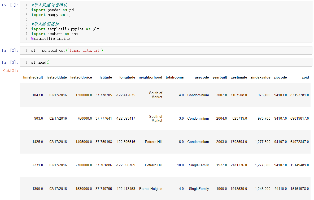This screenshot has width=314, height=200.
Task: Click the longitude column header
Action: [127, 77]
